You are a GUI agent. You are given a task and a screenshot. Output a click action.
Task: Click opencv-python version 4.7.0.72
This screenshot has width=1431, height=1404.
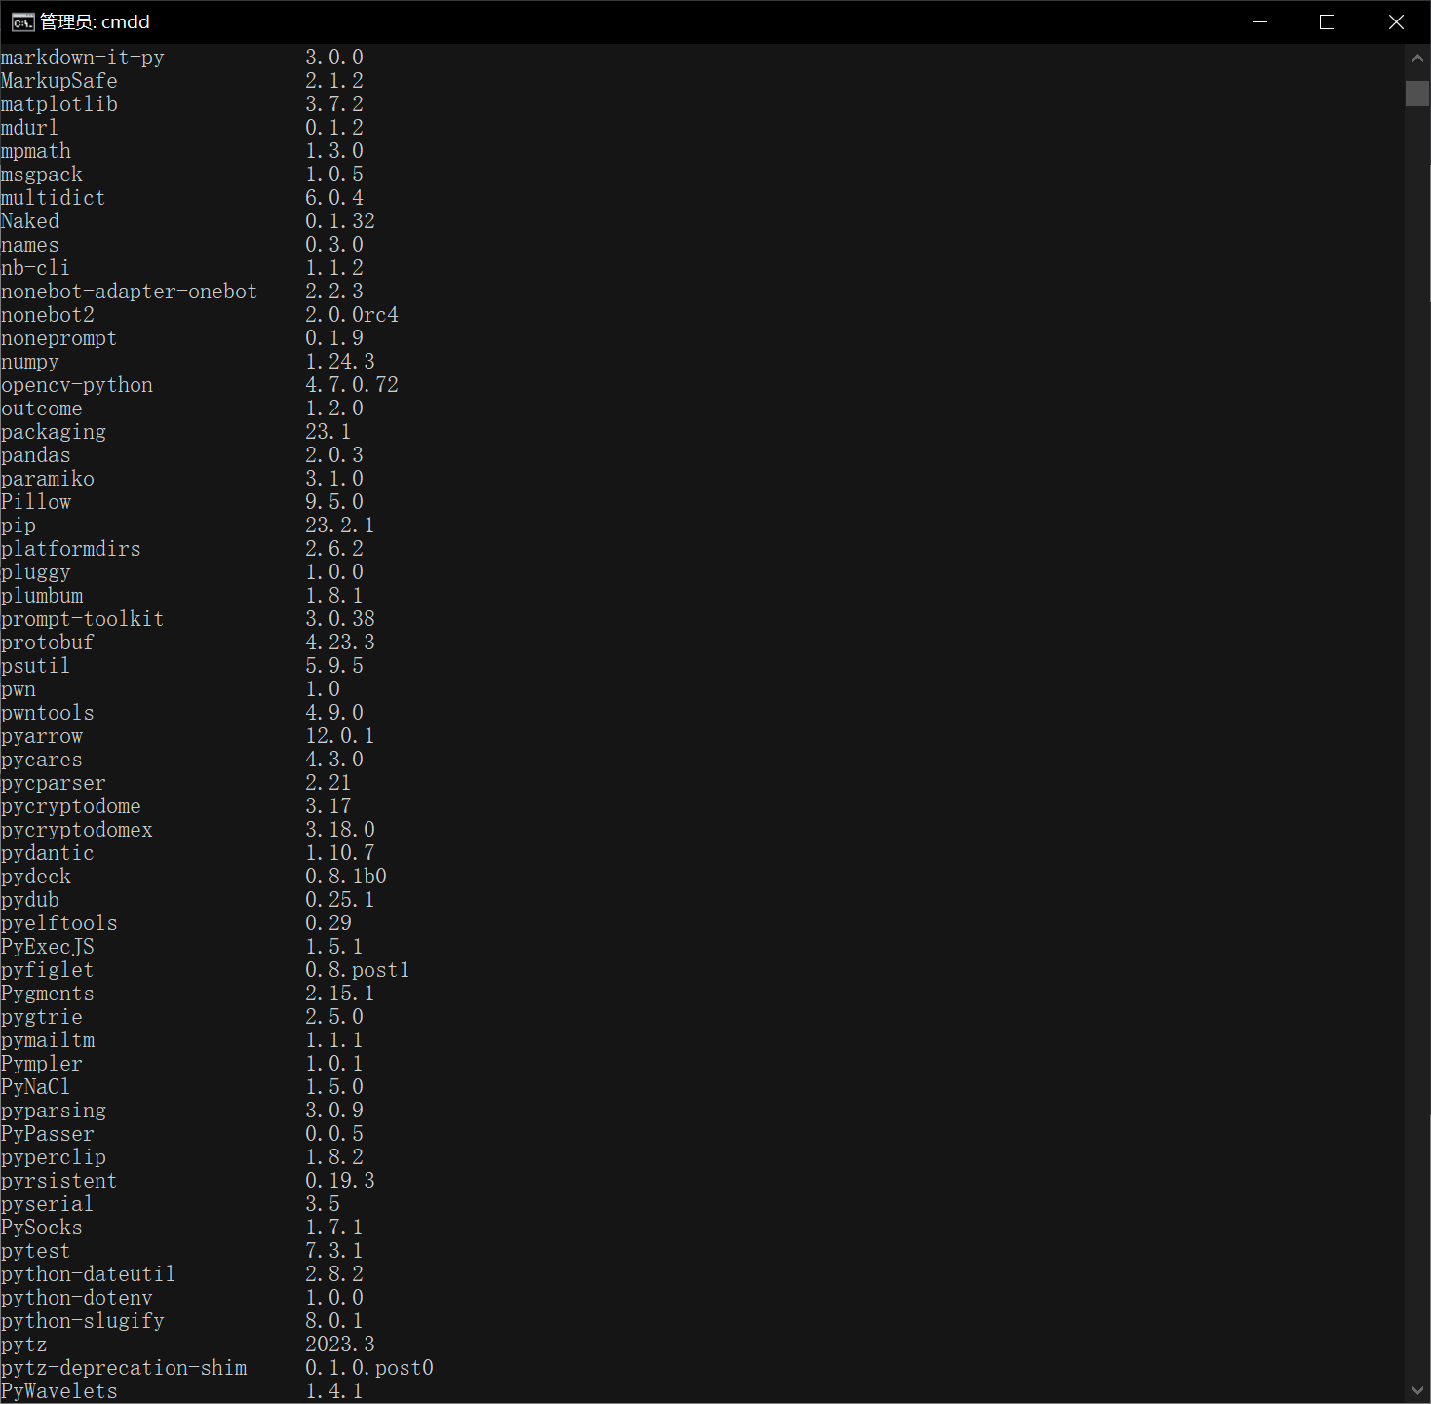click(352, 385)
